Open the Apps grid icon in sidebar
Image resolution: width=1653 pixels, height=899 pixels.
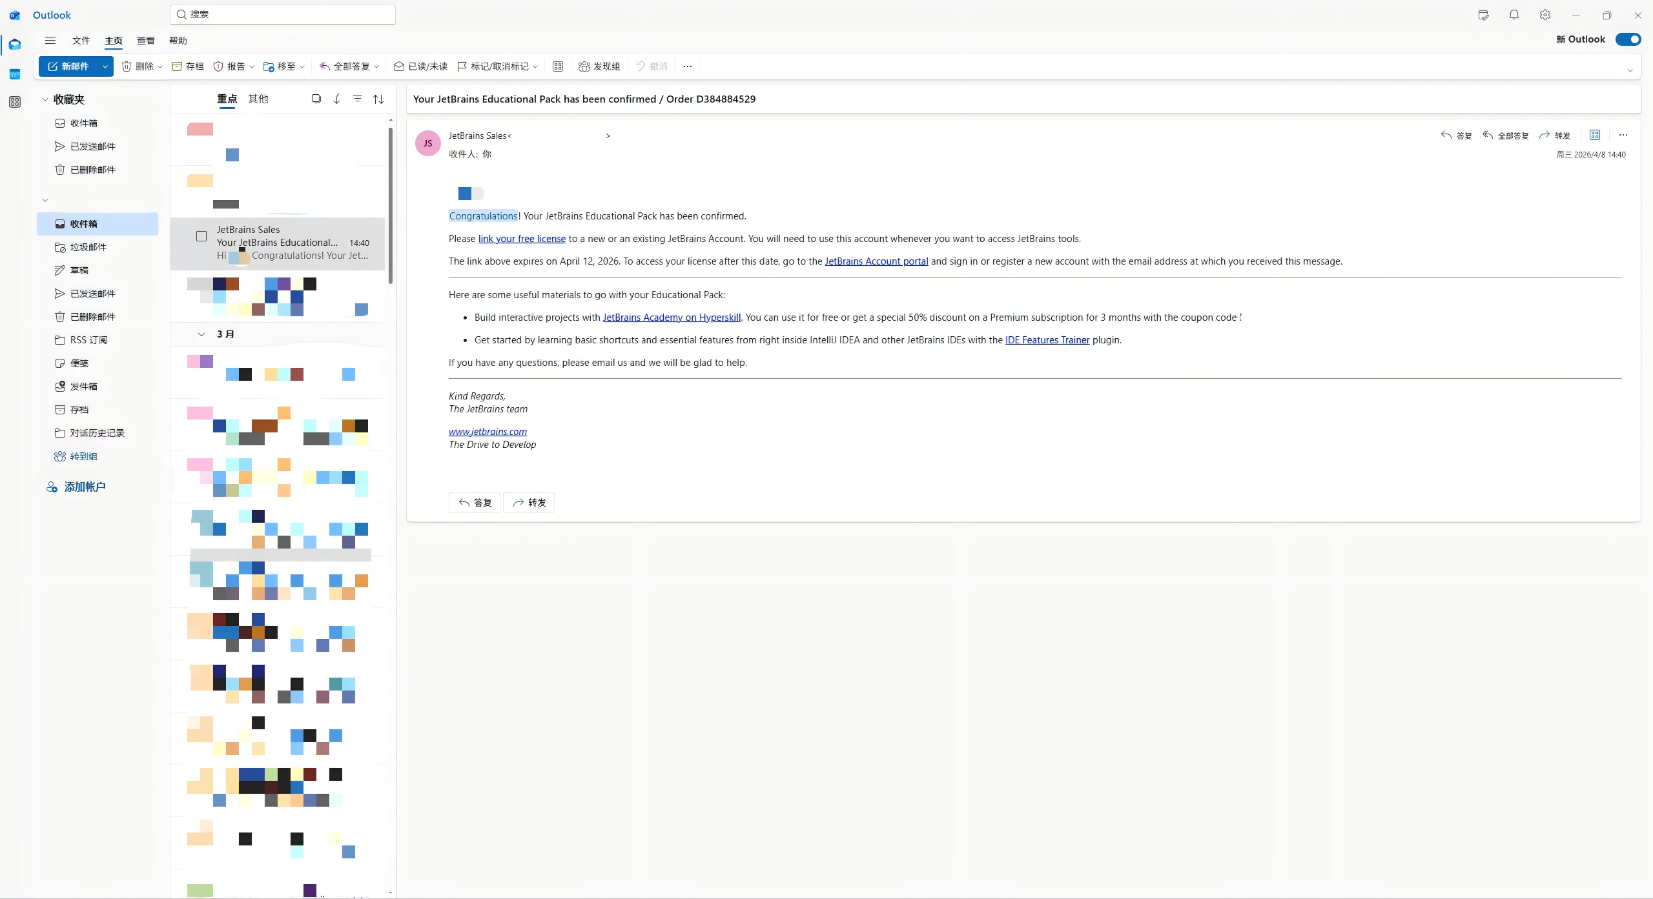15,102
